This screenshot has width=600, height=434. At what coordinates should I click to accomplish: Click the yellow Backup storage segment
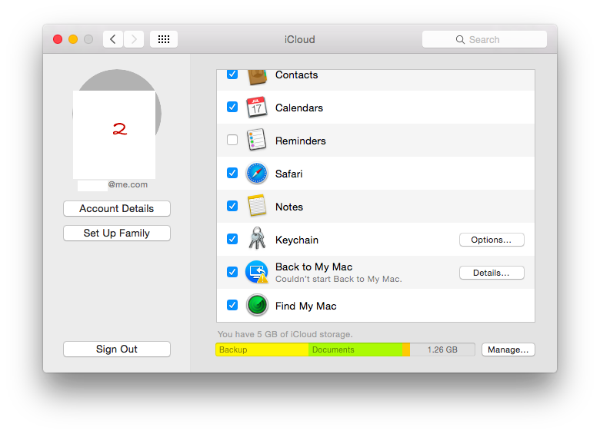coord(262,350)
